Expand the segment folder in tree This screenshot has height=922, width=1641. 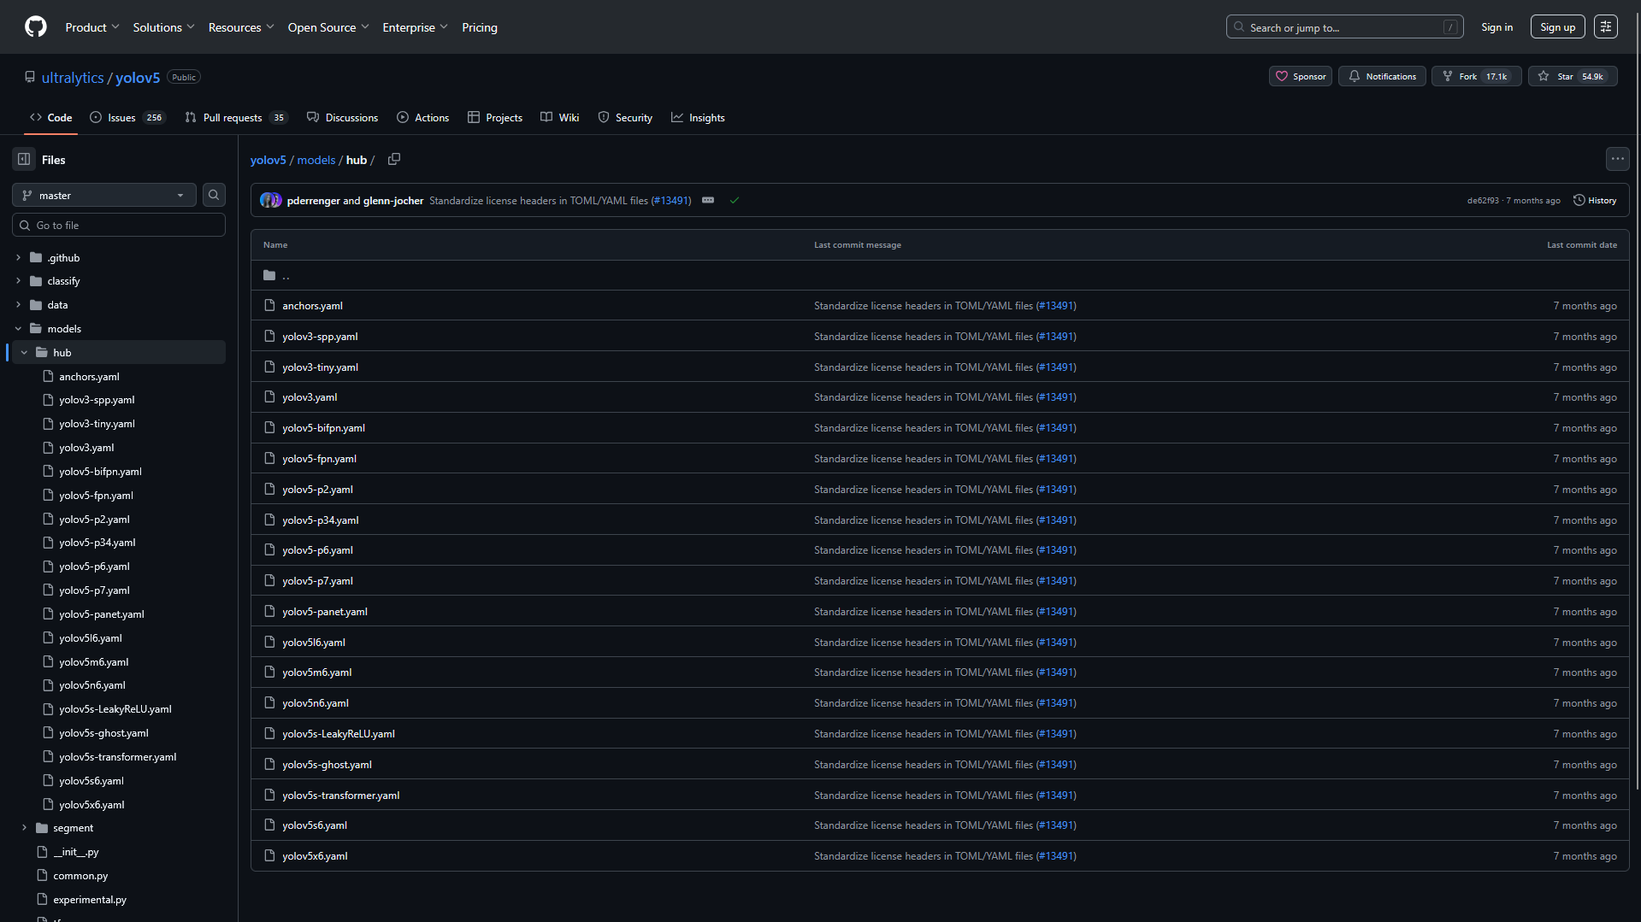click(x=24, y=828)
